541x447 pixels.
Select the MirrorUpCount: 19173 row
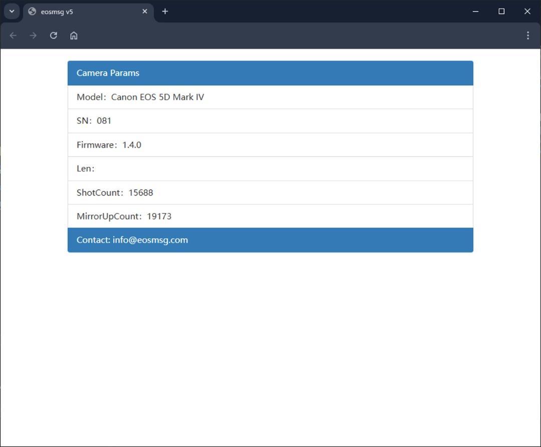pos(270,216)
